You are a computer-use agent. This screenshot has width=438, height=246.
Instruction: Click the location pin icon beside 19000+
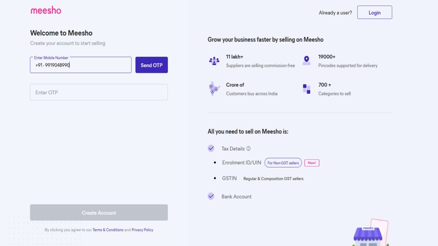tap(307, 60)
